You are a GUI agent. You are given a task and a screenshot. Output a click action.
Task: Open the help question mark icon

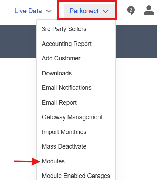131,10
